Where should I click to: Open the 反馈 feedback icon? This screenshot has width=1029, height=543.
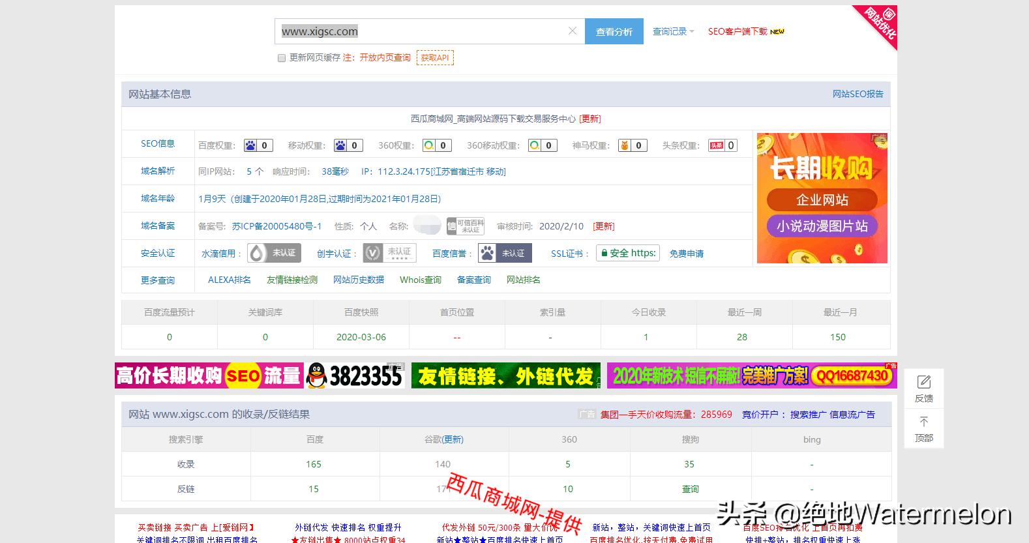pos(924,383)
